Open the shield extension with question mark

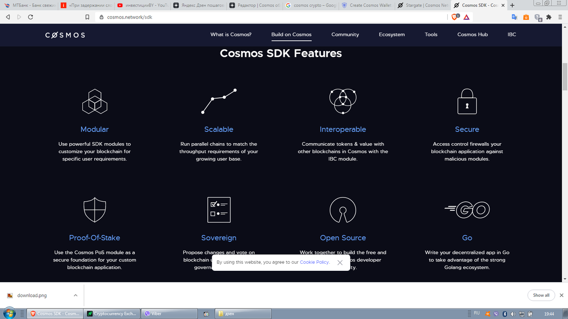(x=538, y=17)
